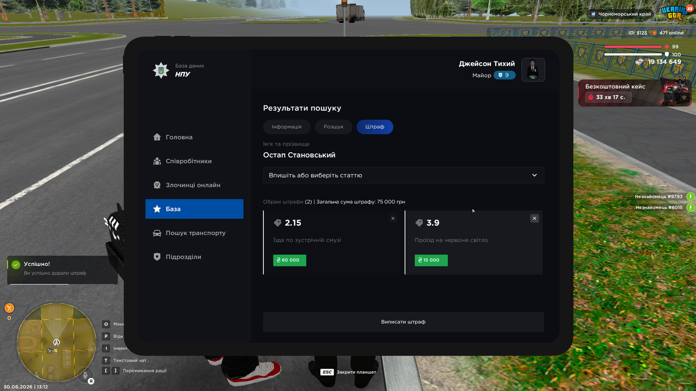The height and width of the screenshot is (391, 696).
Task: Click the orange tools icon above the minimap
Action: [x=9, y=308]
